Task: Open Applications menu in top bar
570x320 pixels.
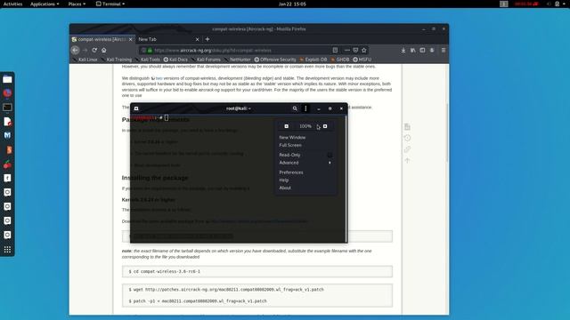Action: 45,4
